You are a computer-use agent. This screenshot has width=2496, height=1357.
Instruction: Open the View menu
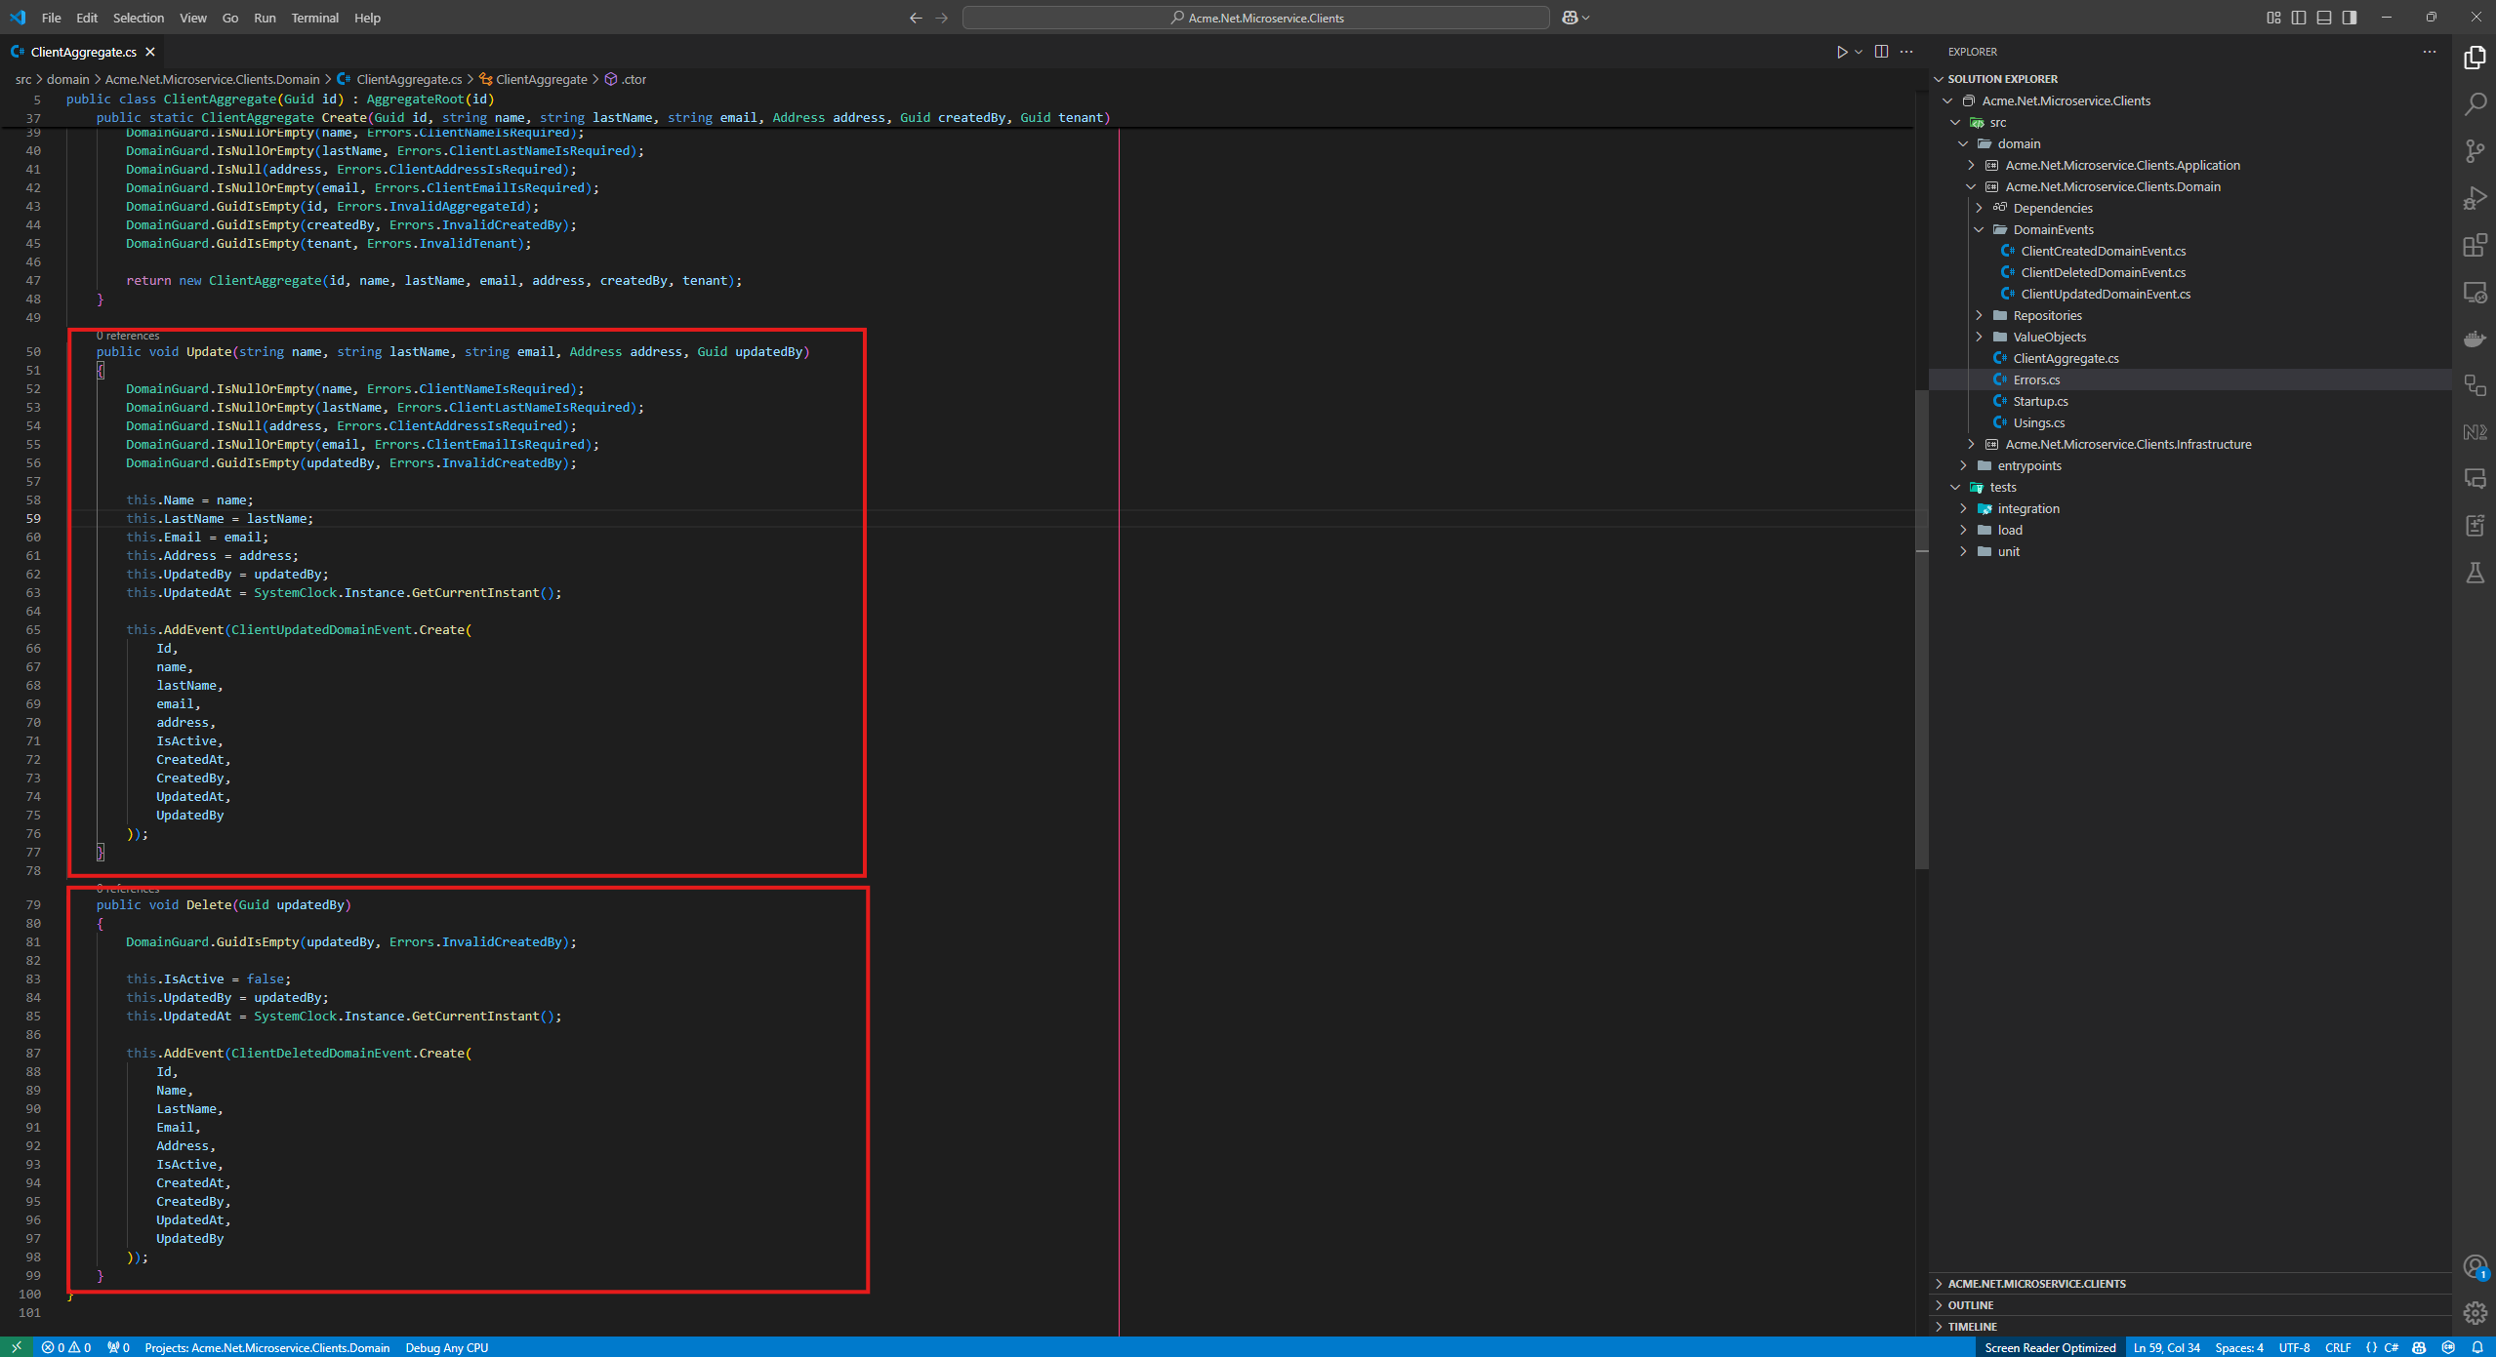[193, 18]
